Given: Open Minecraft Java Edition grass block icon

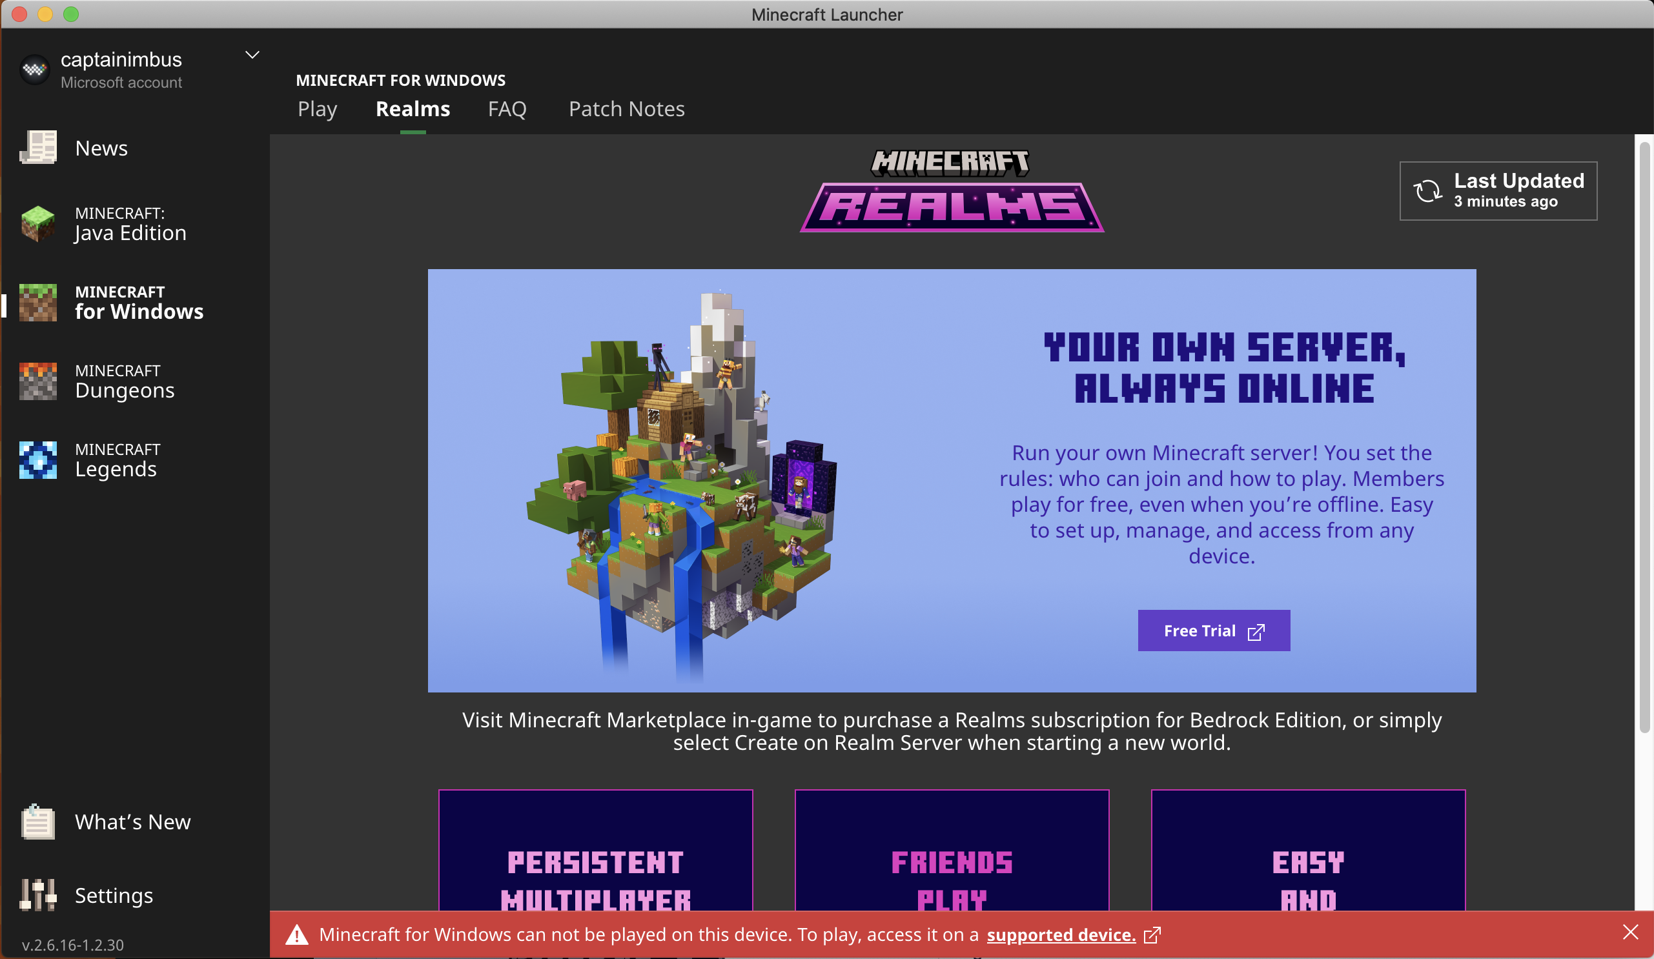Looking at the screenshot, I should click(x=38, y=224).
